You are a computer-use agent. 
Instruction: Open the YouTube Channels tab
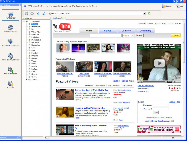[126, 31]
